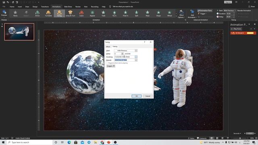Apply the Jump & Turn animation effect
258x145 pixels.
[71, 13]
